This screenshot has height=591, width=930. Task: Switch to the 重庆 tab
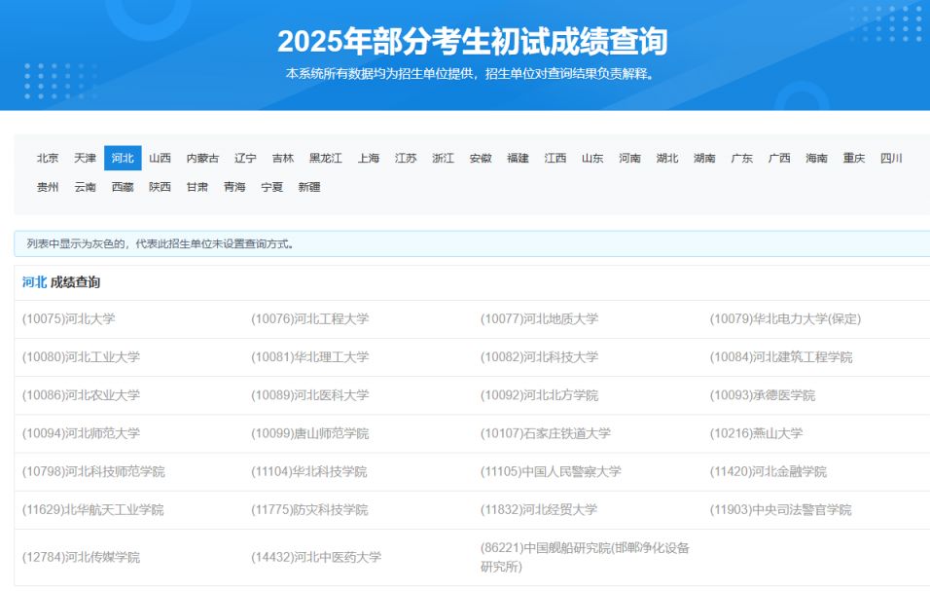[854, 158]
